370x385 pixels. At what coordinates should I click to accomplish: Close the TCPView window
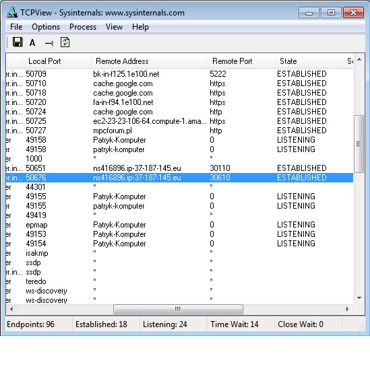[x=353, y=13]
